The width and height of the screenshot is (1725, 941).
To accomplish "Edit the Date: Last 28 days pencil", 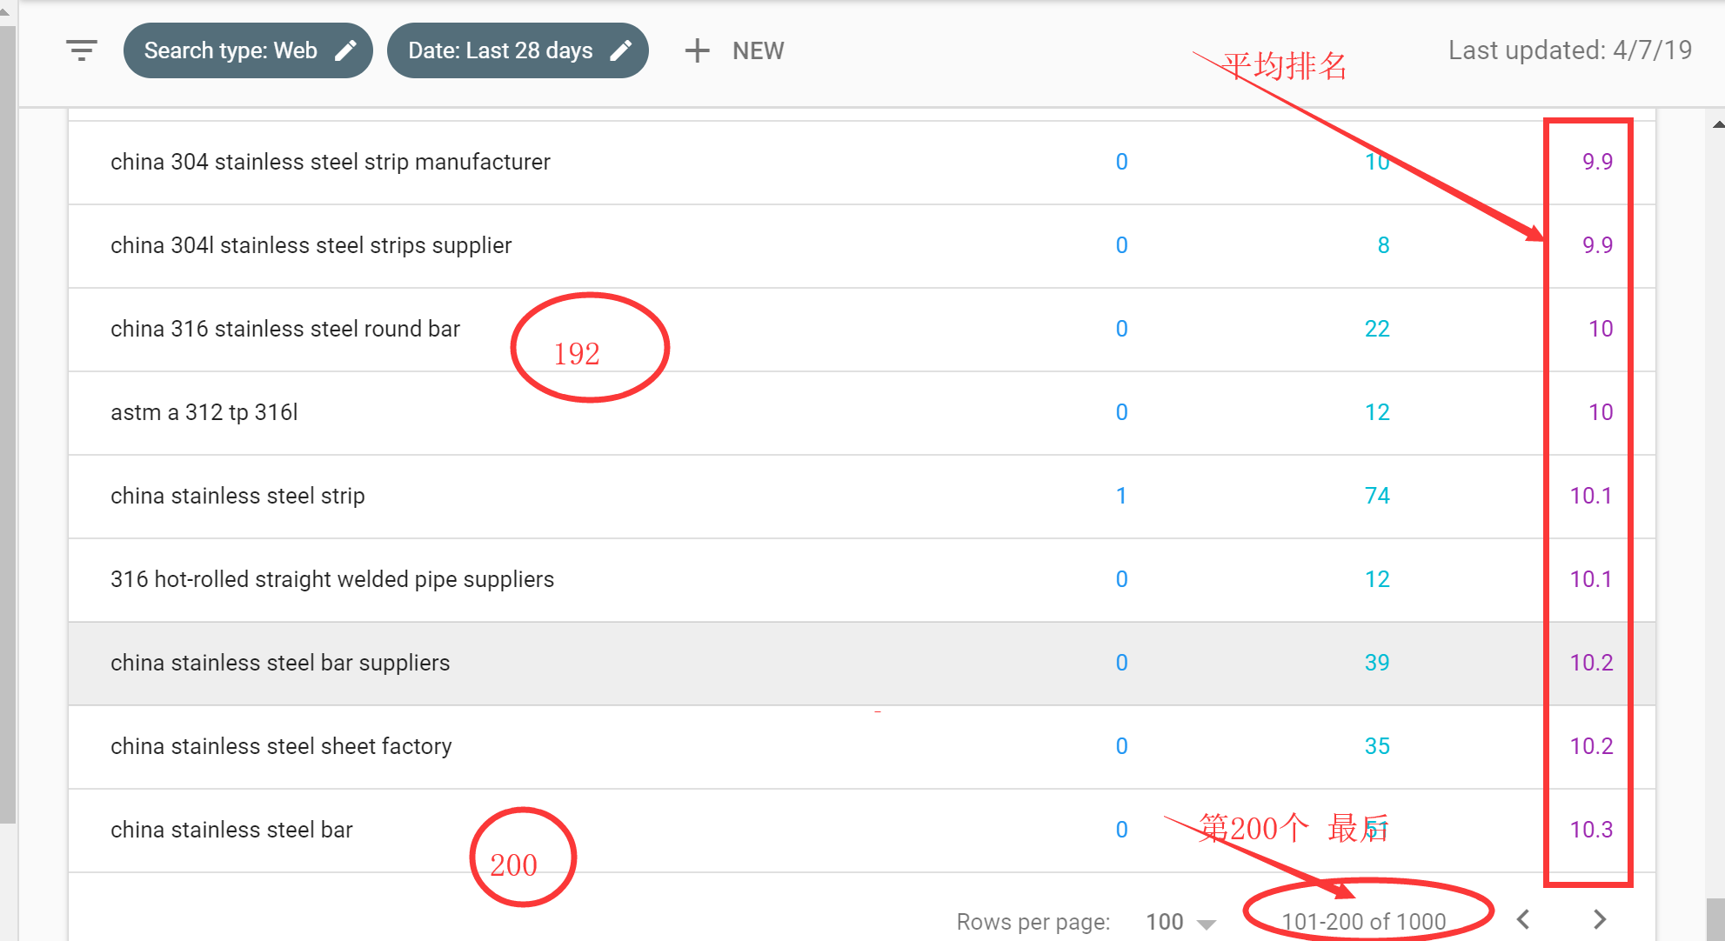I will tap(620, 50).
